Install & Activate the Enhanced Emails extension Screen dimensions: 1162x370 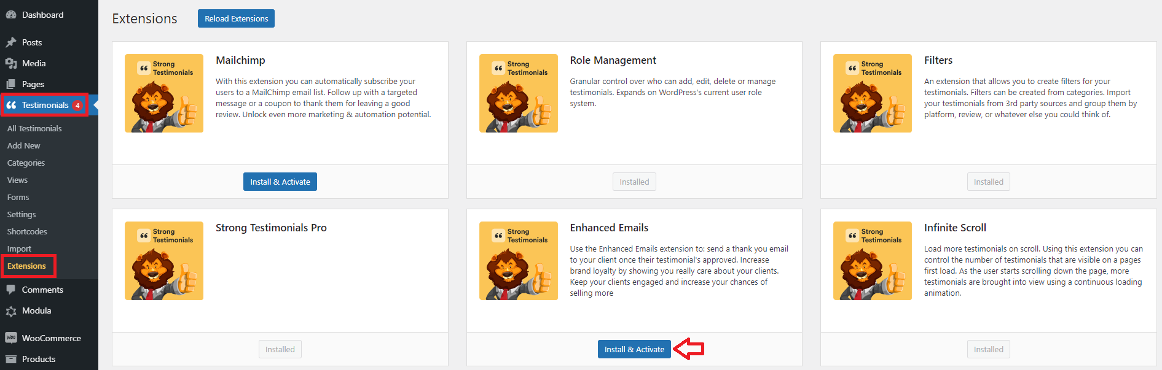[x=634, y=349]
